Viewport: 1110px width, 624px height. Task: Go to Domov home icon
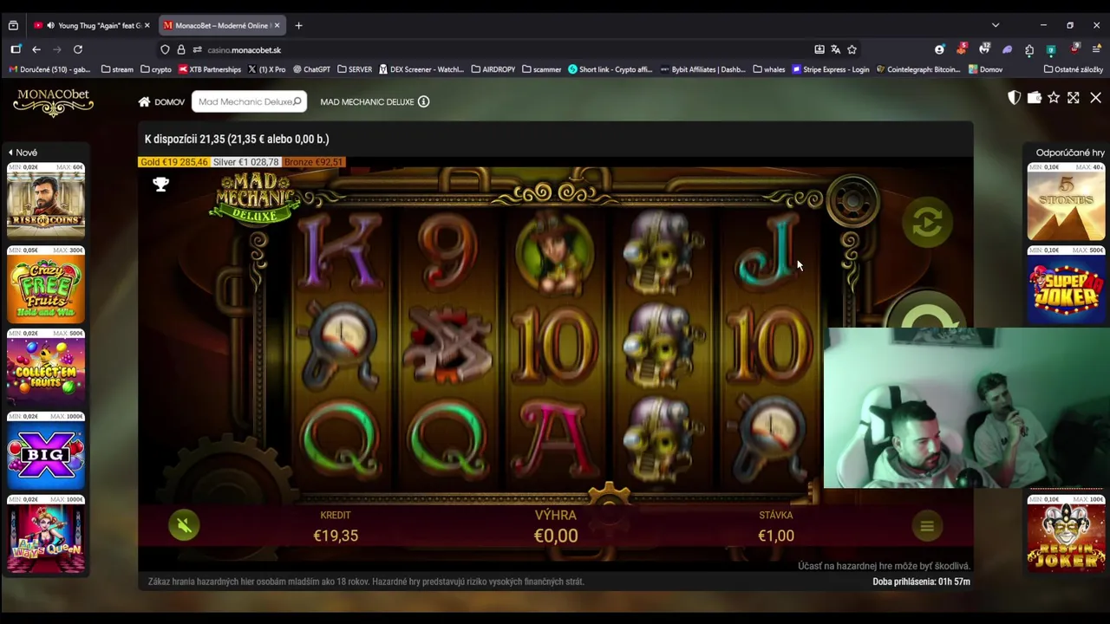(x=144, y=101)
